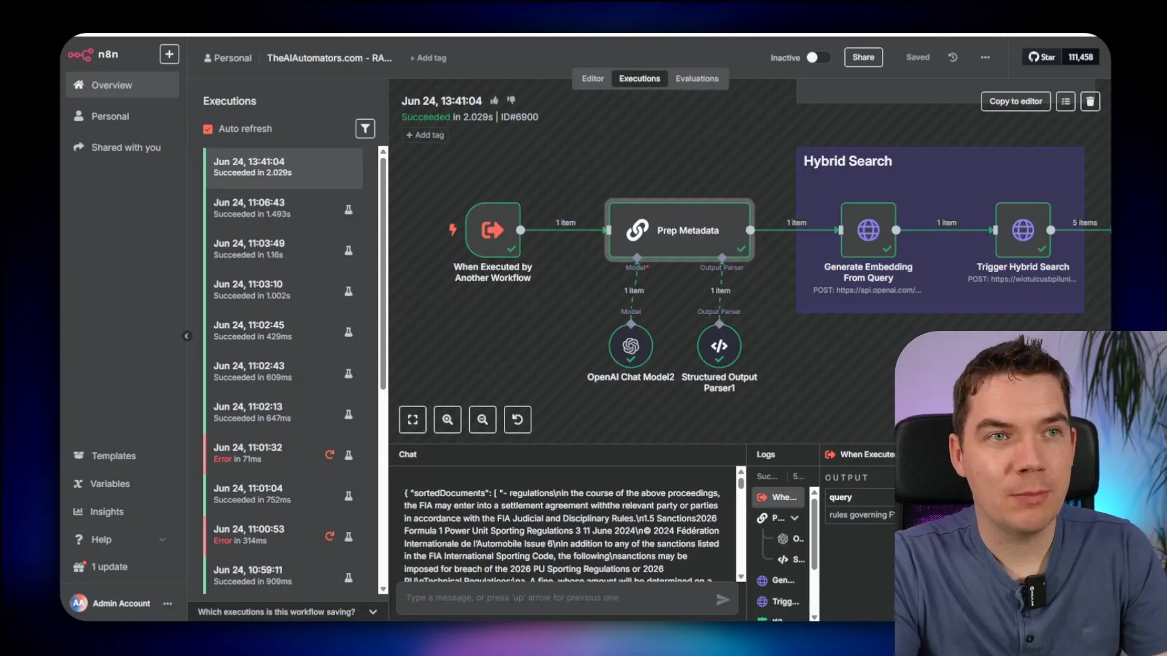Retry the failed 11:00:53 execution
The height and width of the screenshot is (656, 1167).
pos(329,536)
